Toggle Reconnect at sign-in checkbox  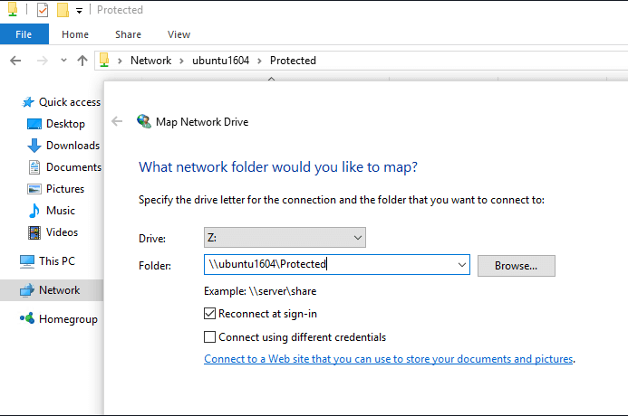tap(210, 314)
